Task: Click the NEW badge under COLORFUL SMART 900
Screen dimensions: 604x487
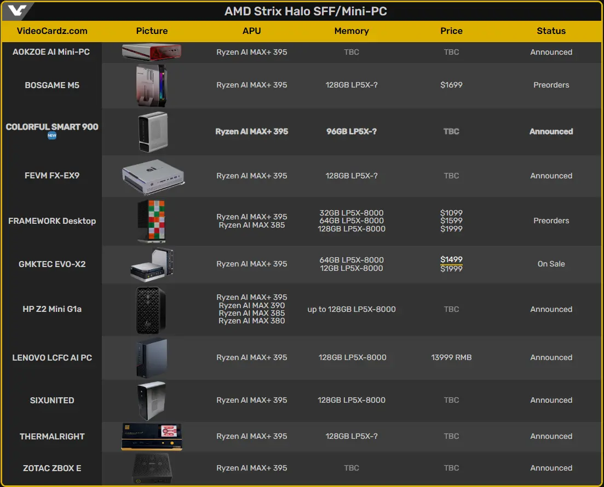Action: pyautogui.click(x=52, y=136)
